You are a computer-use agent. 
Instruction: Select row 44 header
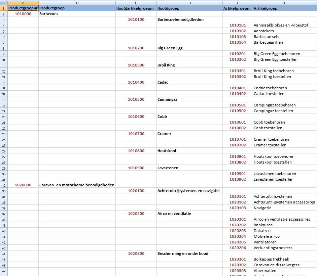(4, 254)
